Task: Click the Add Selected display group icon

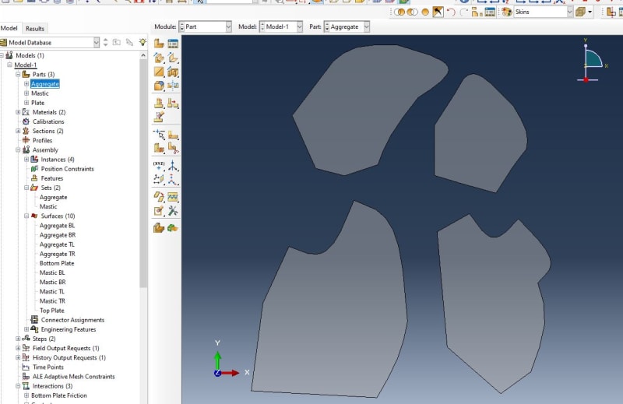Action: (x=413, y=12)
